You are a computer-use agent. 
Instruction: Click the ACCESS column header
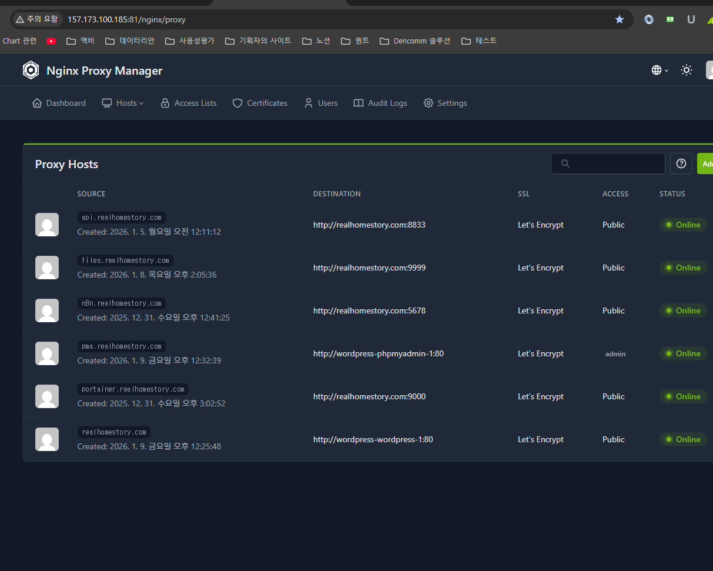coord(615,194)
